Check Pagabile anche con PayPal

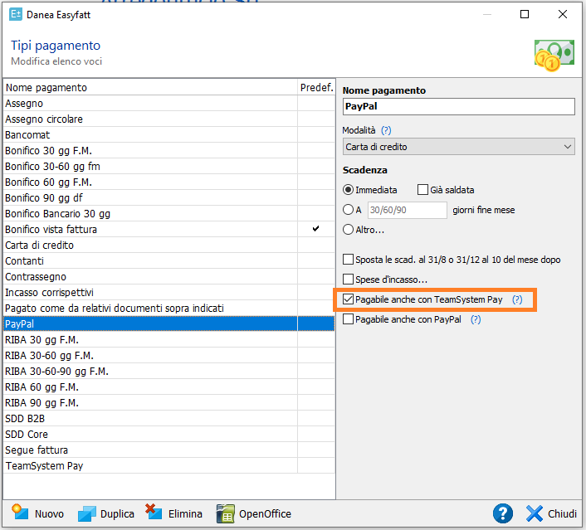[348, 319]
